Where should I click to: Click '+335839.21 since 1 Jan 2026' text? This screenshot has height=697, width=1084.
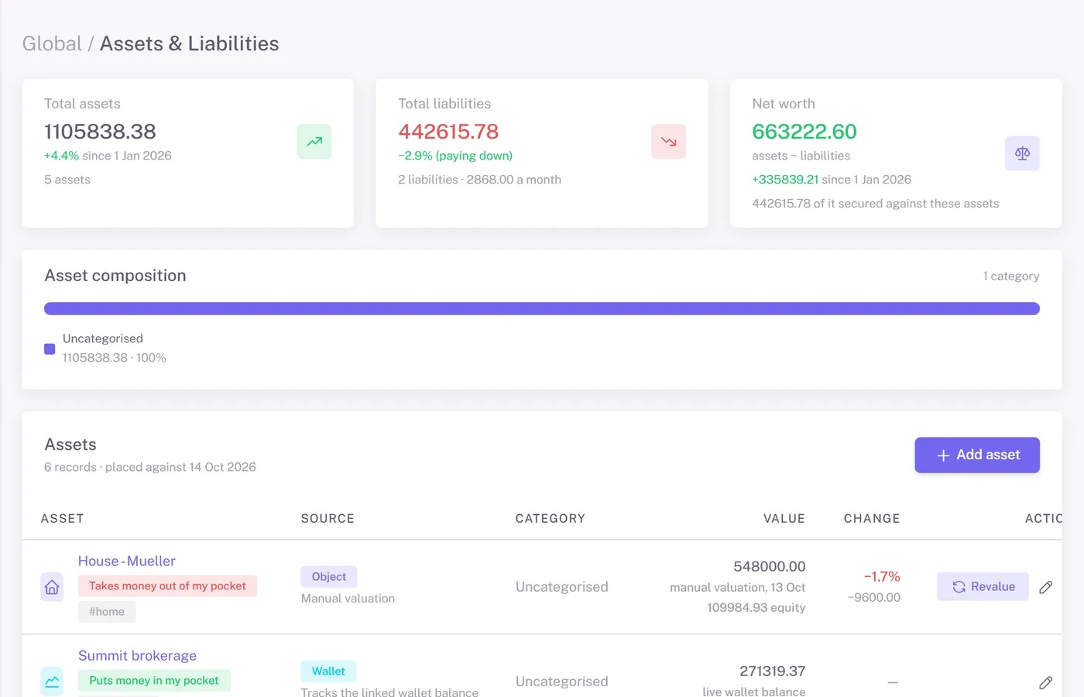[832, 179]
